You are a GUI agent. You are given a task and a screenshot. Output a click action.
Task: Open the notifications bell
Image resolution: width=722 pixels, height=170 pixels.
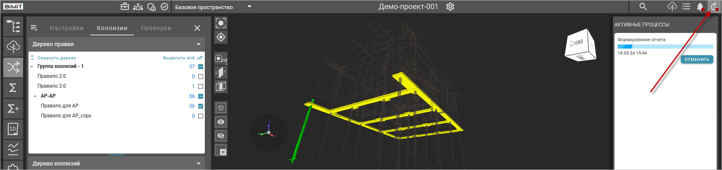coord(700,7)
